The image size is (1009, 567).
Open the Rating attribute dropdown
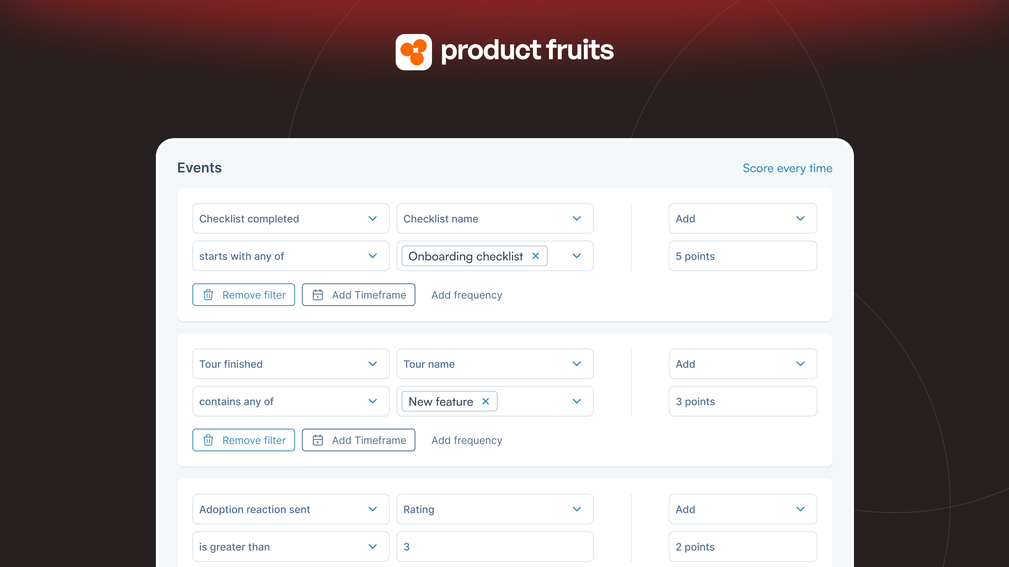tap(576, 509)
